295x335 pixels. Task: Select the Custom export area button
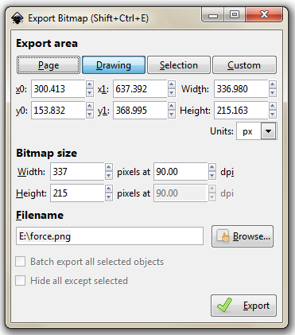click(244, 65)
